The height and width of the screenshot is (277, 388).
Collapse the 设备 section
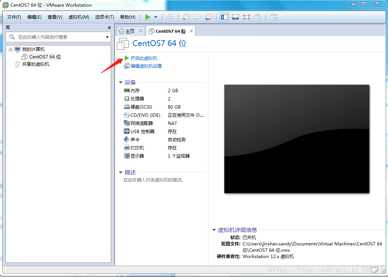pyautogui.click(x=121, y=83)
